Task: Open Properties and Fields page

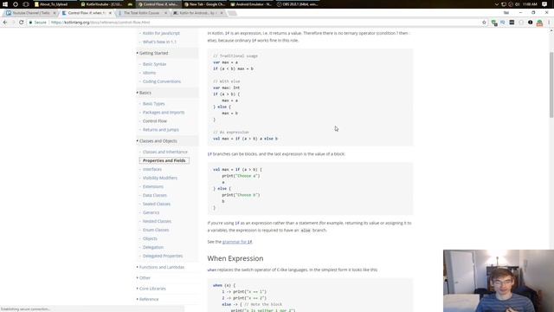Action: point(164,160)
